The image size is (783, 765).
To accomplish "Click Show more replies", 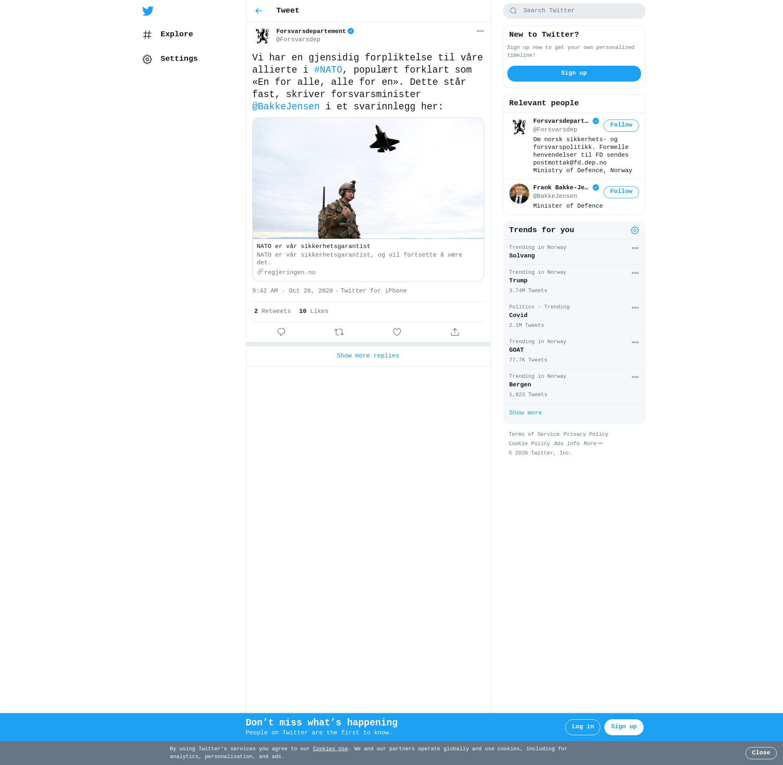I will (368, 356).
